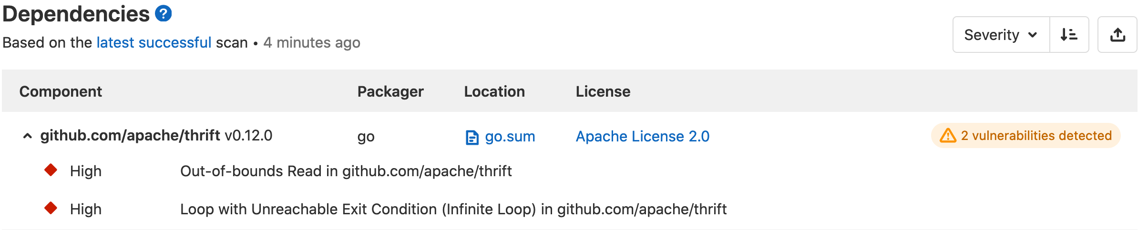Click the warning triangle in vulnerabilities badge
This screenshot has width=1148, height=230.
click(x=948, y=136)
